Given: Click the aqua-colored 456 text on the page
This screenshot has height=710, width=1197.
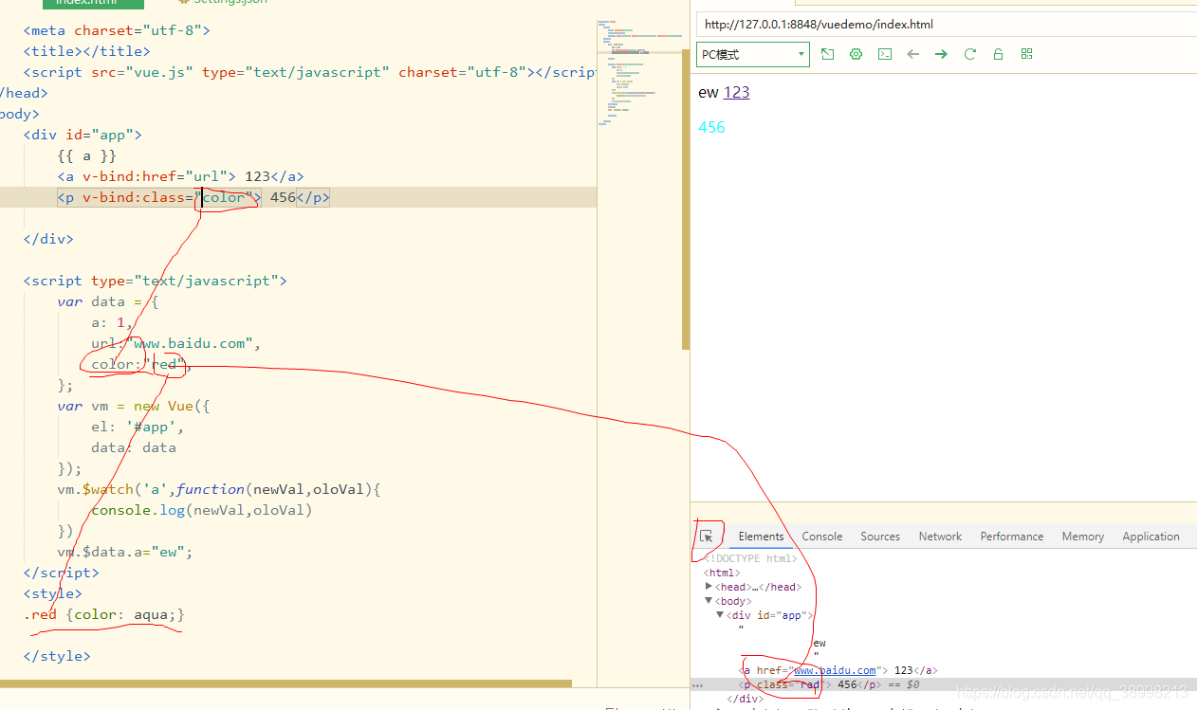Looking at the screenshot, I should pyautogui.click(x=711, y=126).
